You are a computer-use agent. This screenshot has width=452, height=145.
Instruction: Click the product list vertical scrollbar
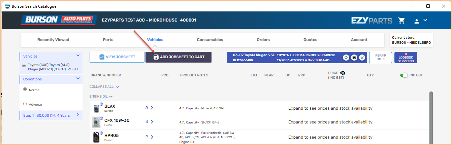click(431, 117)
